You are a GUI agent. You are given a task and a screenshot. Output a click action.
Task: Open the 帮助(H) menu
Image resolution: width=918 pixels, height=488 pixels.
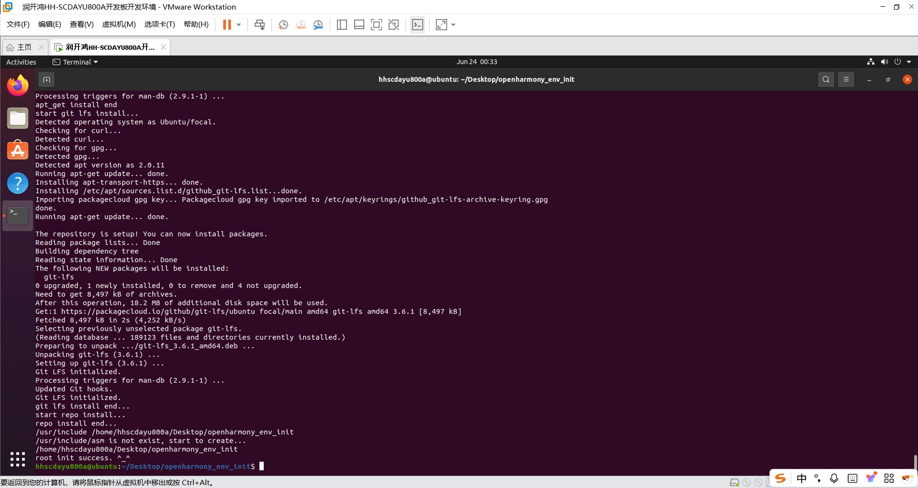(x=196, y=24)
